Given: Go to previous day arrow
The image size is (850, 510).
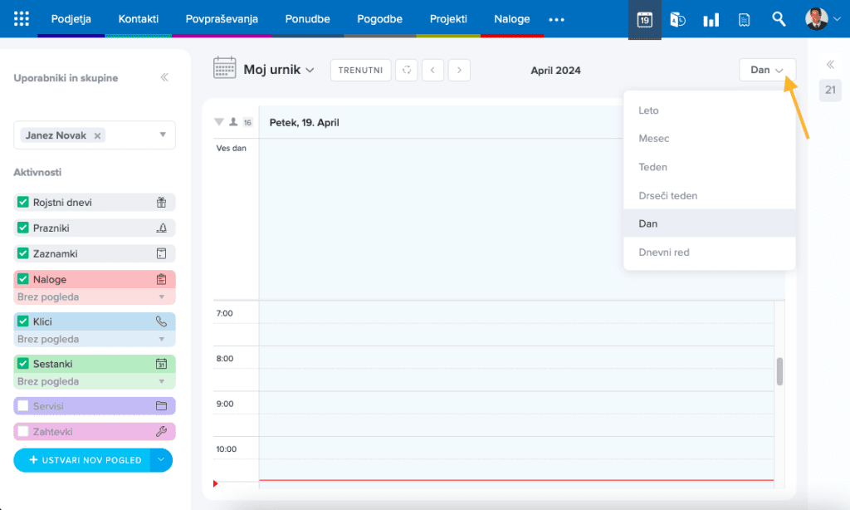Looking at the screenshot, I should tap(432, 70).
